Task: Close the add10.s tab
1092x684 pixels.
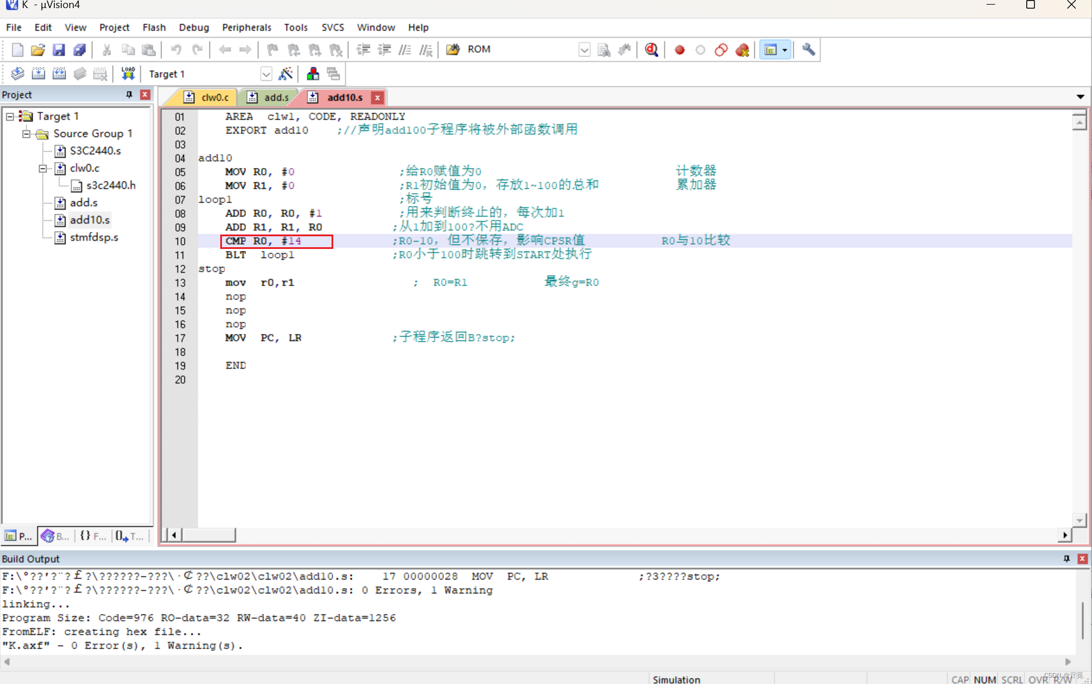Action: tap(378, 98)
